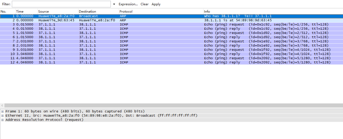Click the horizontal scrollbar of packet list
This screenshot has height=139, width=343.
[173, 105]
